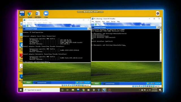
Task: Open Input menu in left VirtualBox window
Action: click(40, 23)
